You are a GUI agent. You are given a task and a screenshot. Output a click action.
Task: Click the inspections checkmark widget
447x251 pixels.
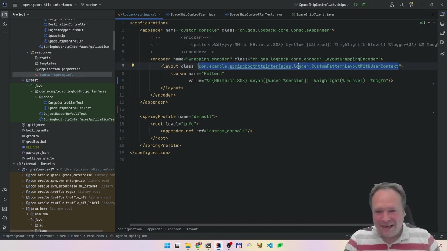point(422,23)
